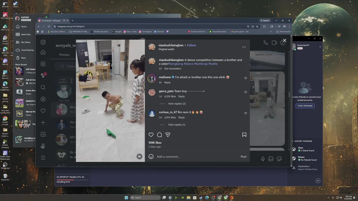This screenshot has height=201, width=358.
Task: Share the post using the paper plane icon
Action: pyautogui.click(x=168, y=135)
